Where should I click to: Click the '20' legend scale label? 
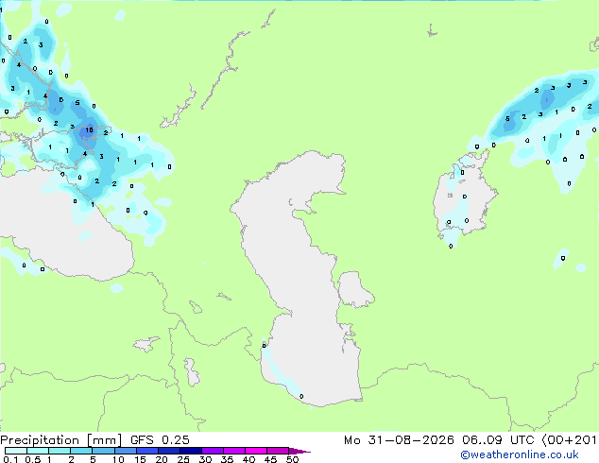click(x=162, y=459)
